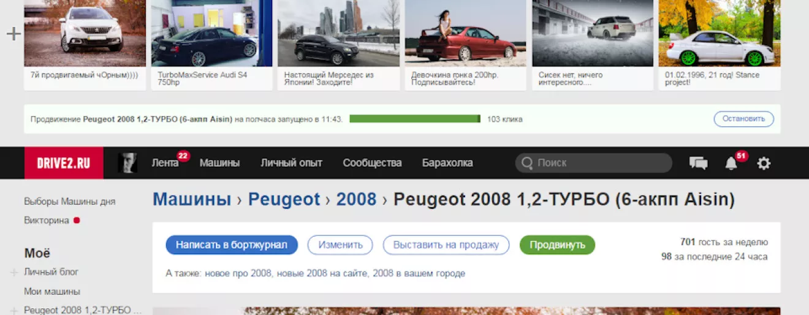Open messages chat bubble icon
The image size is (809, 315).
[698, 163]
